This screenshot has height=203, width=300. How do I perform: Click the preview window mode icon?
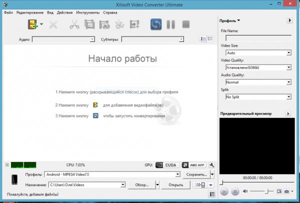[x=279, y=191]
